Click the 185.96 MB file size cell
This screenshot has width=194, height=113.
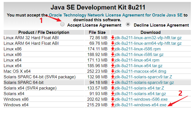(97, 66)
